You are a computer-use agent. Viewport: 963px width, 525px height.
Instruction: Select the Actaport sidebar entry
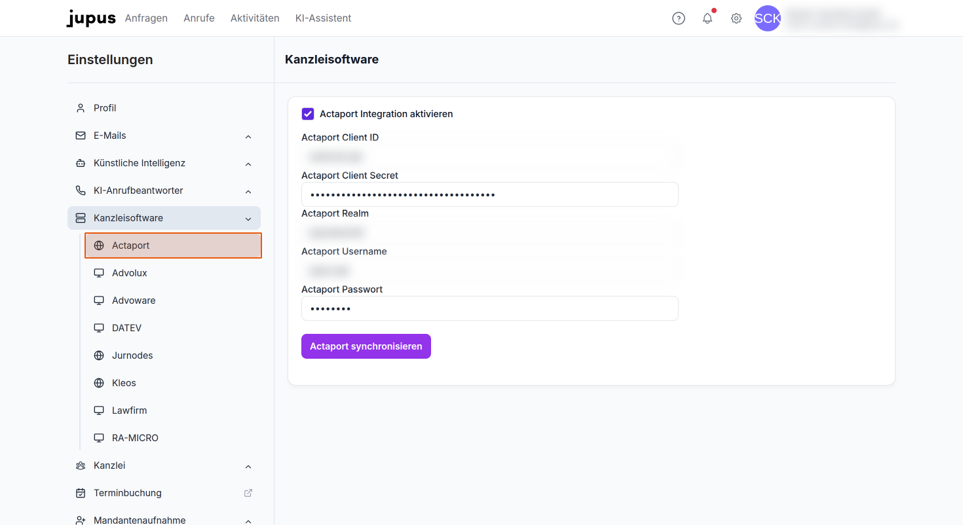point(173,245)
